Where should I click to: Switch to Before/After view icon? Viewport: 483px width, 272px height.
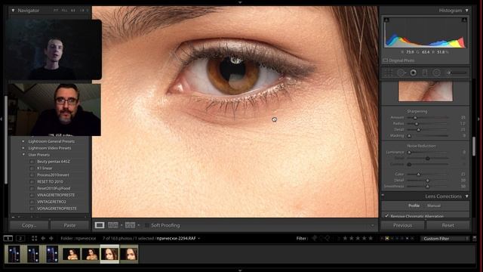(x=112, y=225)
